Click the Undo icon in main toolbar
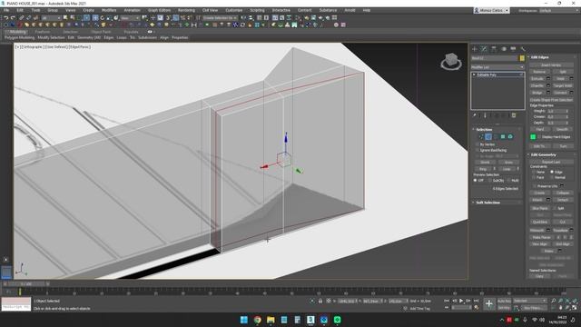 coord(6,18)
